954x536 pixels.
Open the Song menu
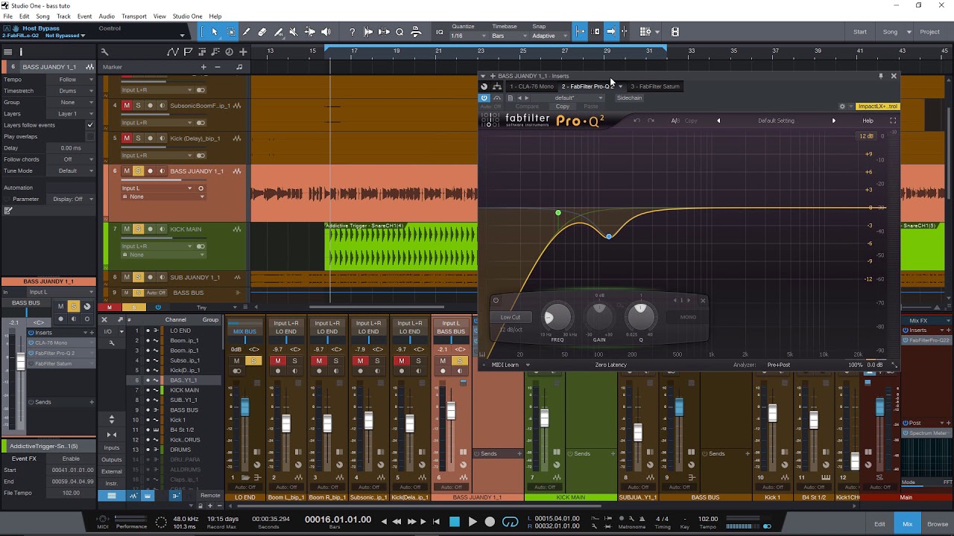(x=42, y=16)
